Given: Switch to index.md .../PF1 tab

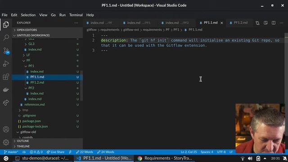Looking at the screenshot, I should (x=139, y=23).
